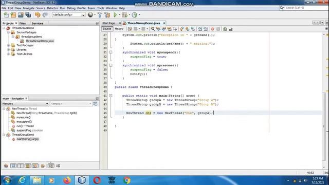Select myresume() in the Navigator
329x185 pixels.
(x=24, y=117)
